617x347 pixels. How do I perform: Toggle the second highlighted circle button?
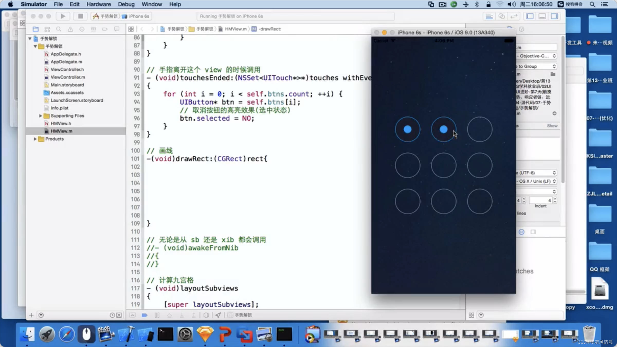(x=443, y=130)
